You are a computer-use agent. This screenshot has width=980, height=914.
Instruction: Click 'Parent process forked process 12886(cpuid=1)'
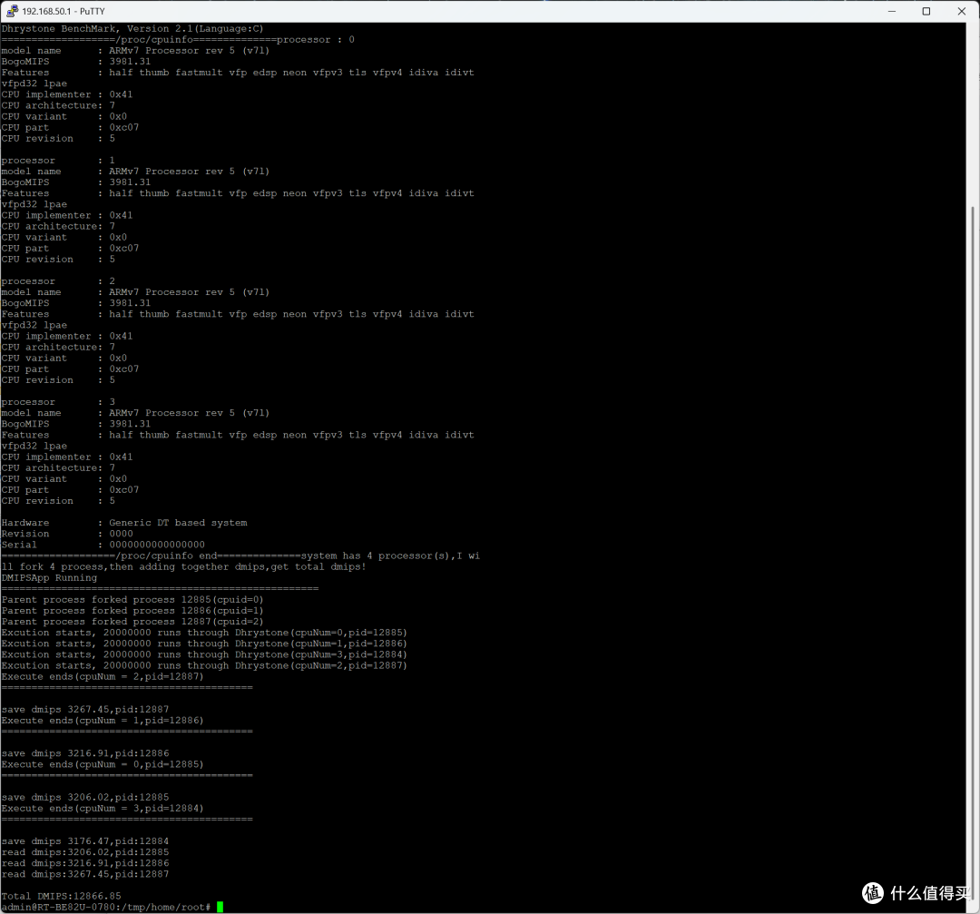132,611
